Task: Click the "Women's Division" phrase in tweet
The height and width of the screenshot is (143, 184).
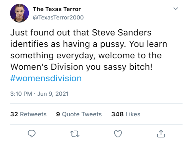Action: tap(47, 67)
